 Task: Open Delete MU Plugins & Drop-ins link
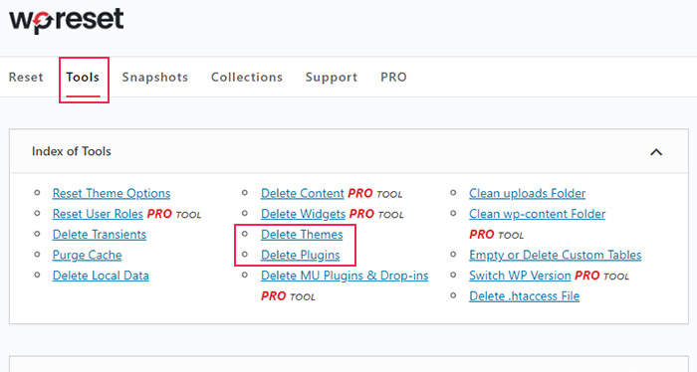click(x=345, y=276)
